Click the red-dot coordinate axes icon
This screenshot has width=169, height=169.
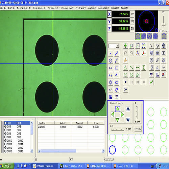[x=144, y=53]
